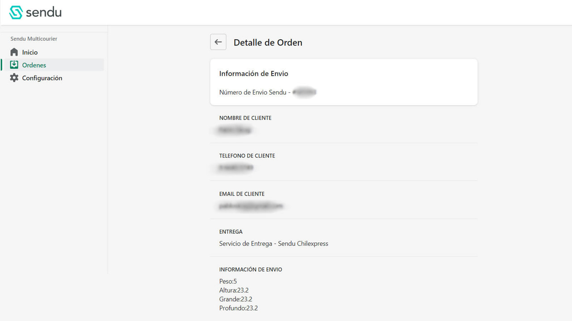
Task: Open Configuración in the sidebar
Action: coord(42,78)
